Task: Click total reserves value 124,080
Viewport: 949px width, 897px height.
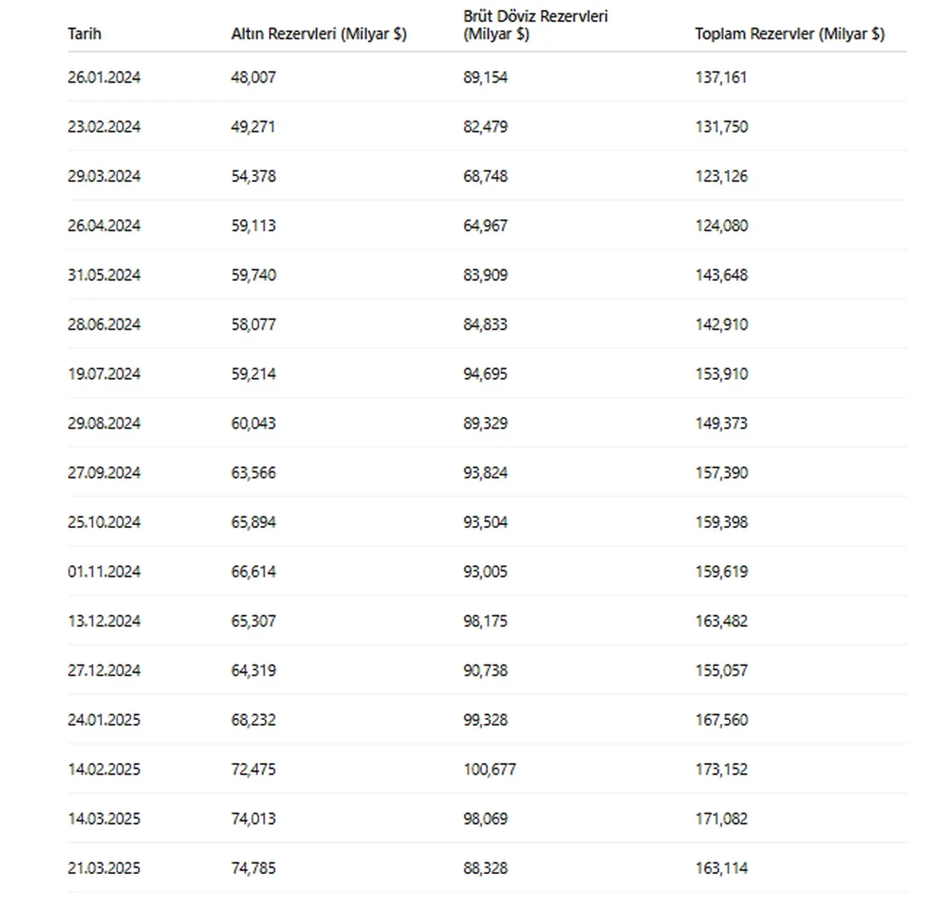Action: tap(721, 226)
